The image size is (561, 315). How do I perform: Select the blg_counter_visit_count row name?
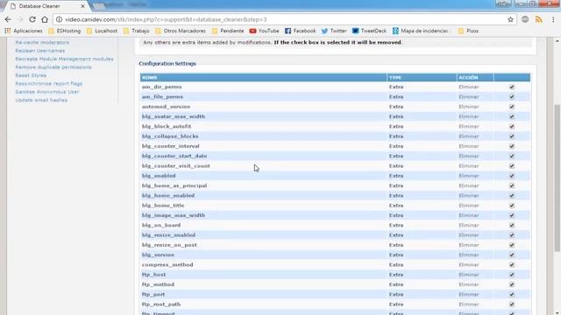pos(175,166)
